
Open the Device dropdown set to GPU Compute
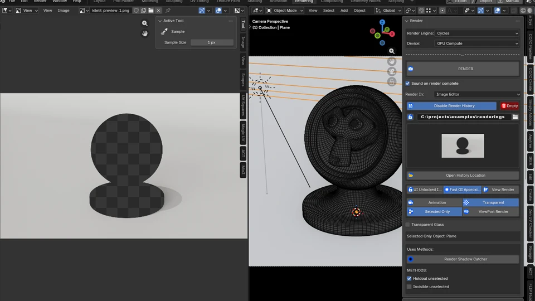(477, 43)
